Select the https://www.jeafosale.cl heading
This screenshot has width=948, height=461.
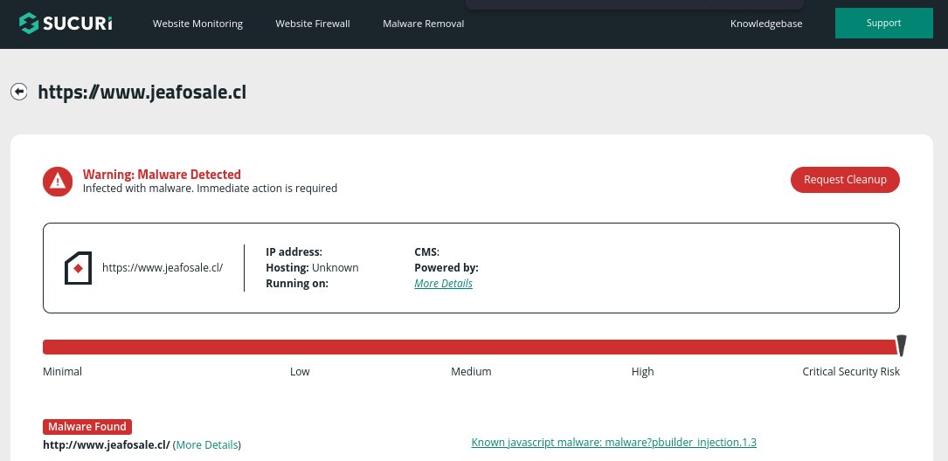pyautogui.click(x=142, y=92)
